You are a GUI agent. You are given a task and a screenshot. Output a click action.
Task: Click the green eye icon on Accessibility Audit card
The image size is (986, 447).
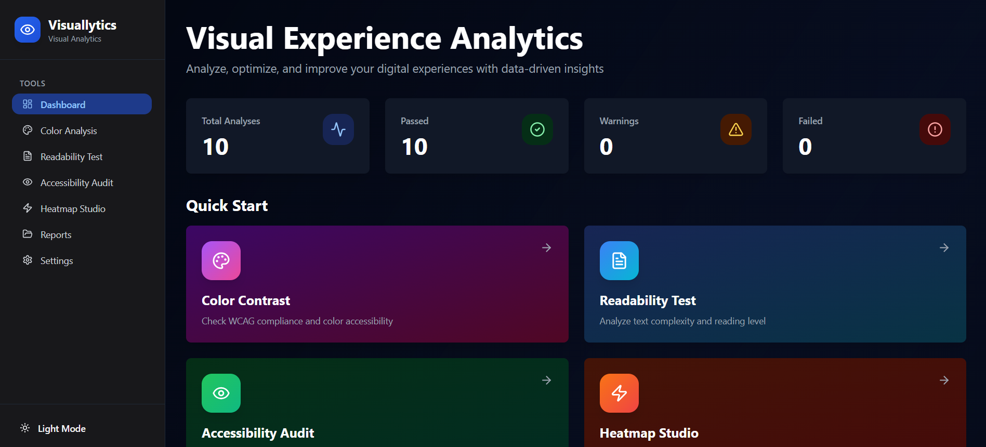(221, 393)
